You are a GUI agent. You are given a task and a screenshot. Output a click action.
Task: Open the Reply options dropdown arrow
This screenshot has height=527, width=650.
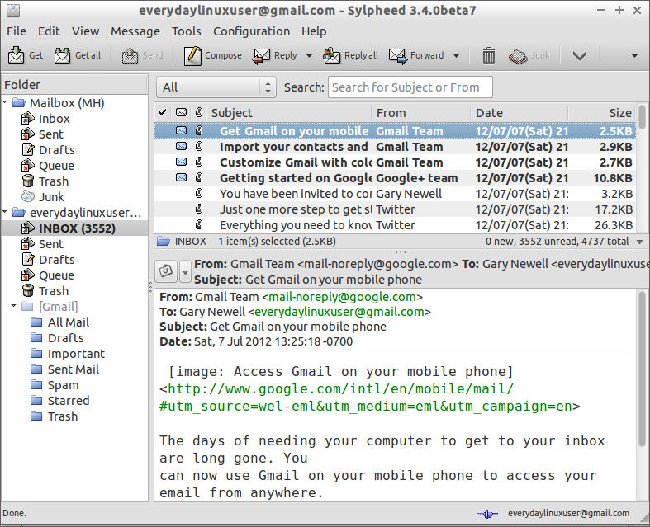coord(309,56)
